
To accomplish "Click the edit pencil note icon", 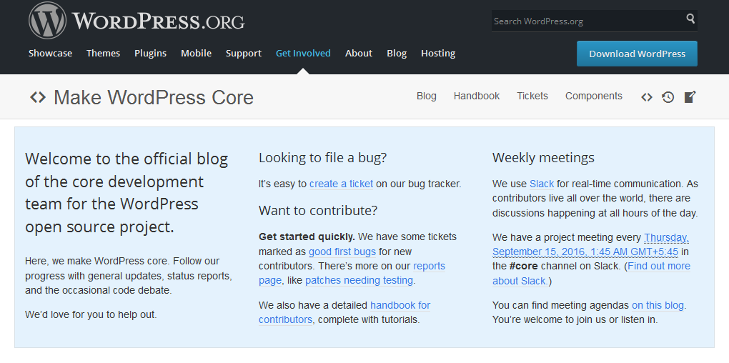I will [x=690, y=96].
